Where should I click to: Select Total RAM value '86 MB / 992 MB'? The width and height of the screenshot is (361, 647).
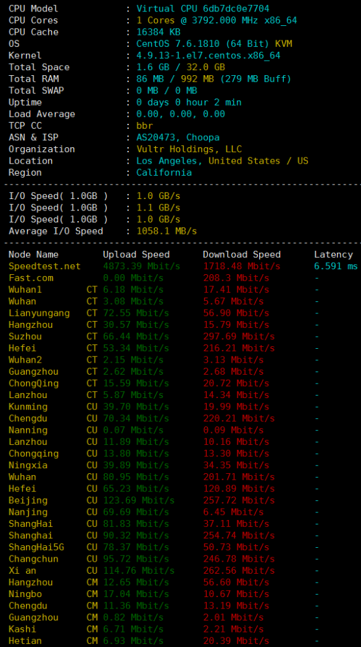[x=175, y=79]
